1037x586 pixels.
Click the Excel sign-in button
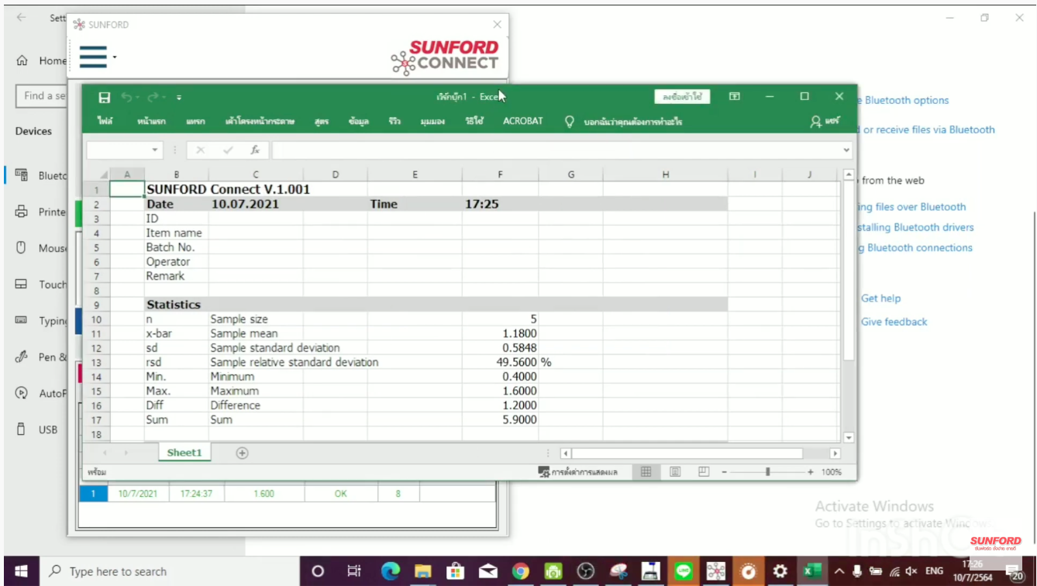(x=682, y=98)
